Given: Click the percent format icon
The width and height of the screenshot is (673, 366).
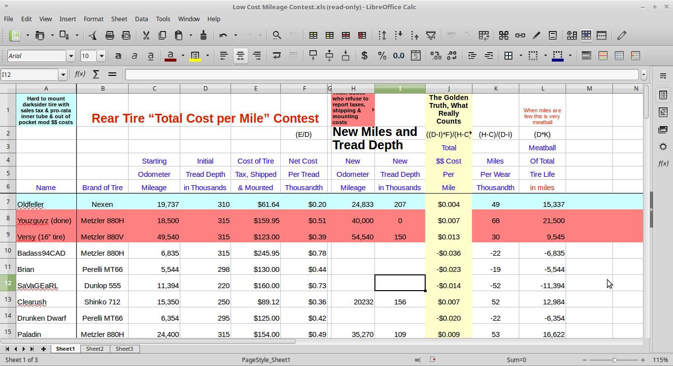Looking at the screenshot, I should (x=382, y=56).
